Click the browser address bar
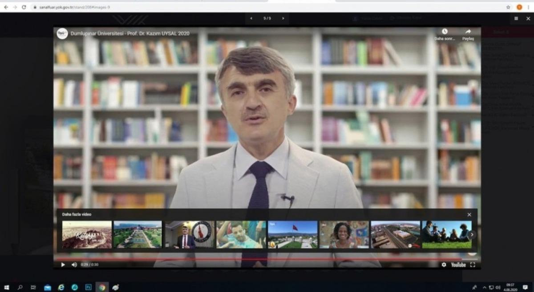 tap(267, 7)
